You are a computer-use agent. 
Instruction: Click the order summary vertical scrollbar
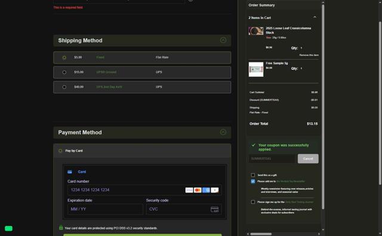(323, 107)
